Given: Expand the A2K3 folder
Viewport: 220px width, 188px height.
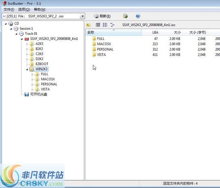Looking at the screenshot, I should tap(27, 44).
